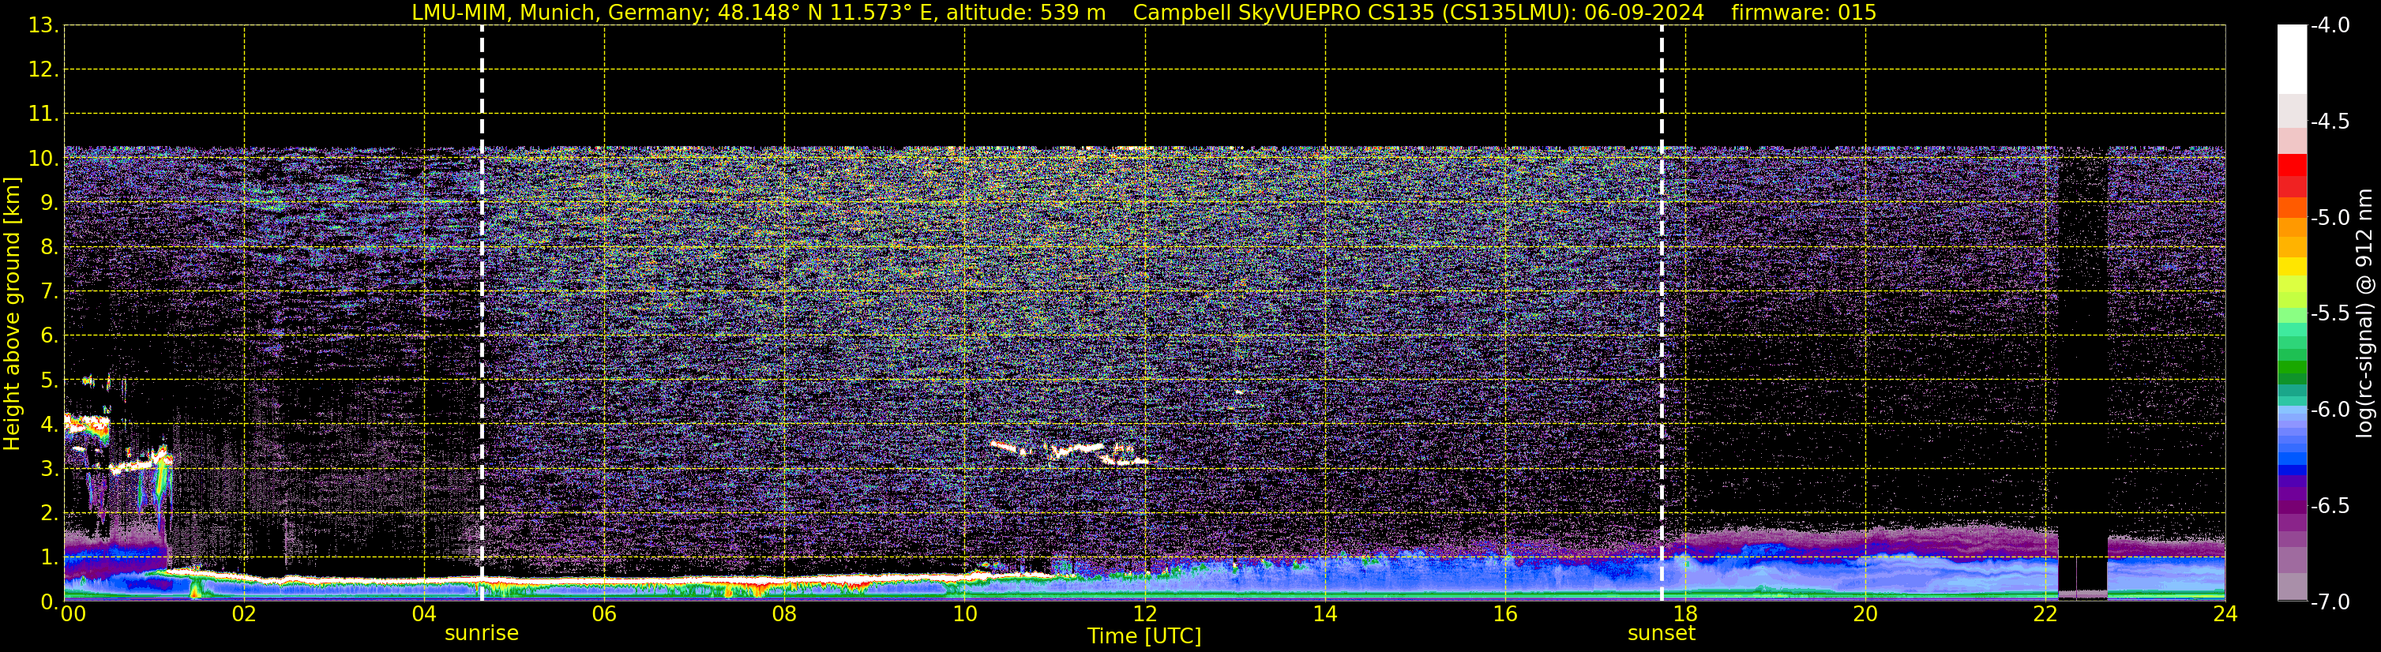Click the '-6.5' colorbar tick label
Image resolution: width=2381 pixels, height=652 pixels.
click(2330, 505)
